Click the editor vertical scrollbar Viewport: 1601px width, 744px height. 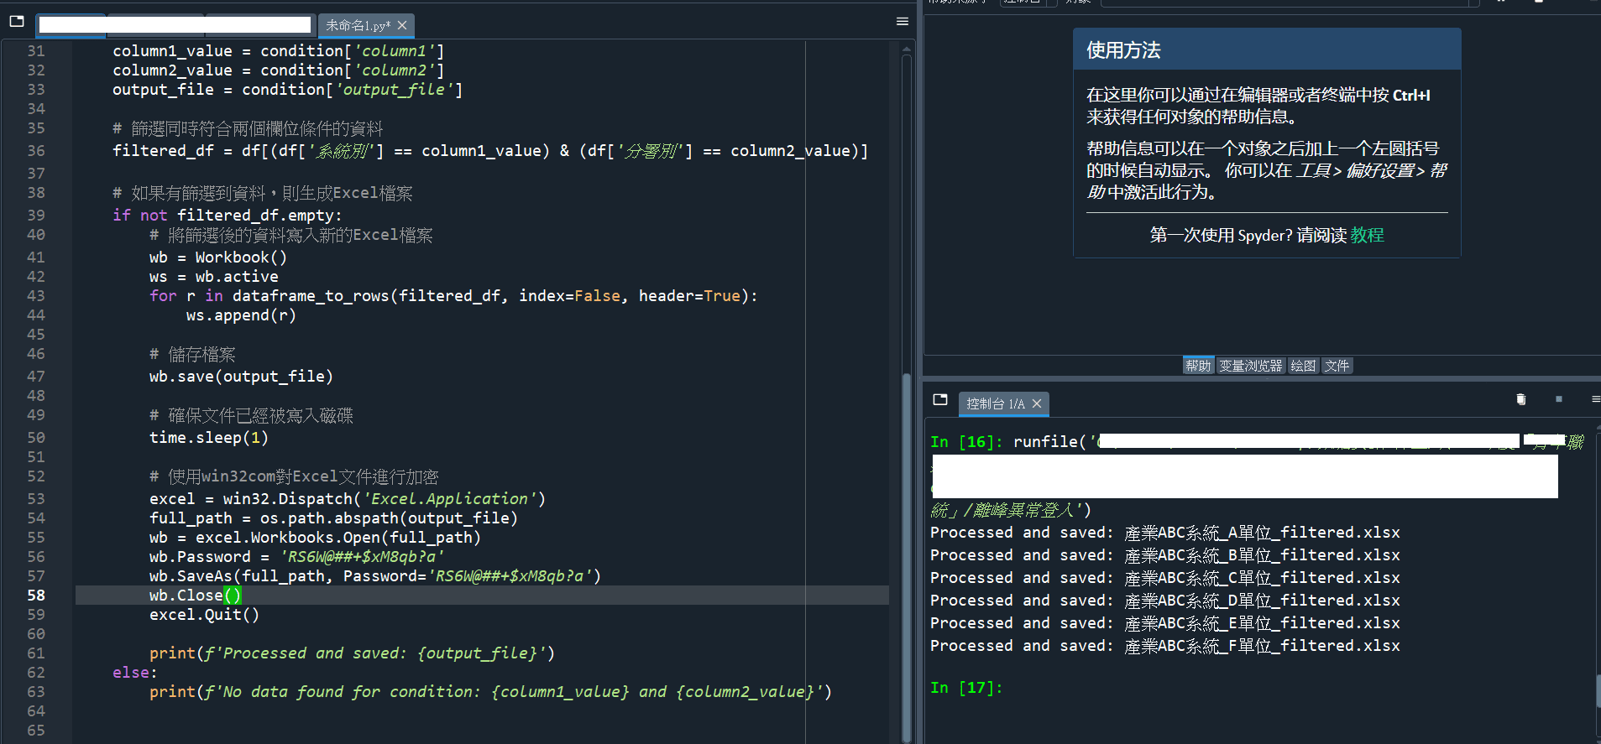coord(906,503)
